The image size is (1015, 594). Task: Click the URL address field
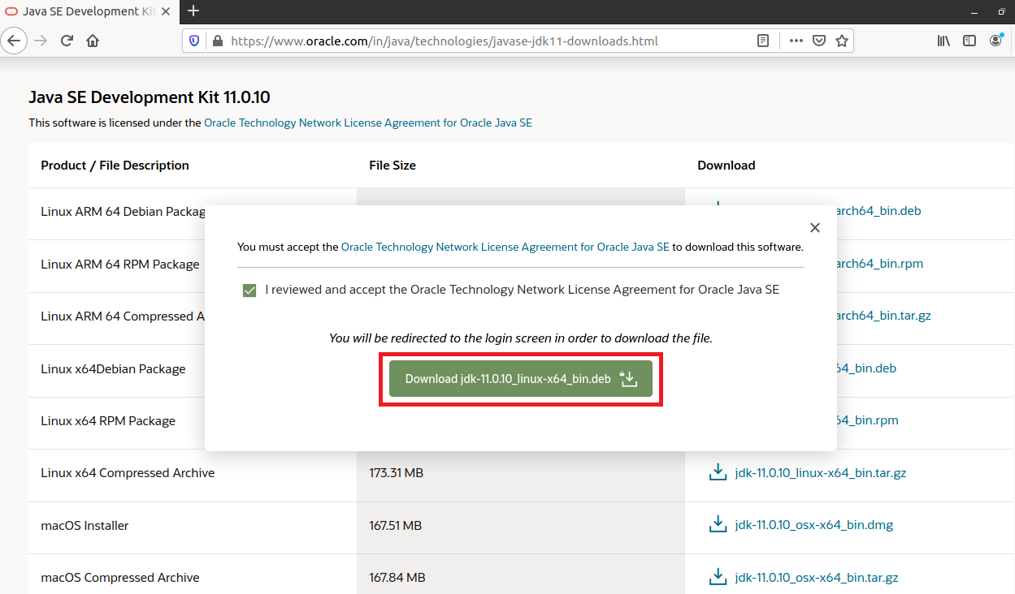(488, 41)
